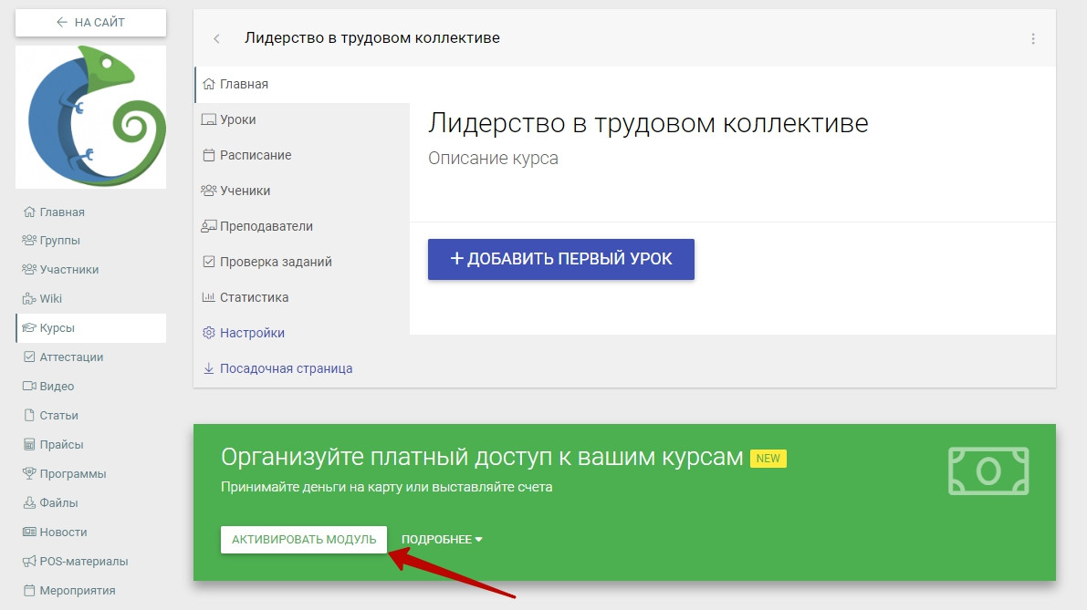Open course Настройки link

pos(252,333)
